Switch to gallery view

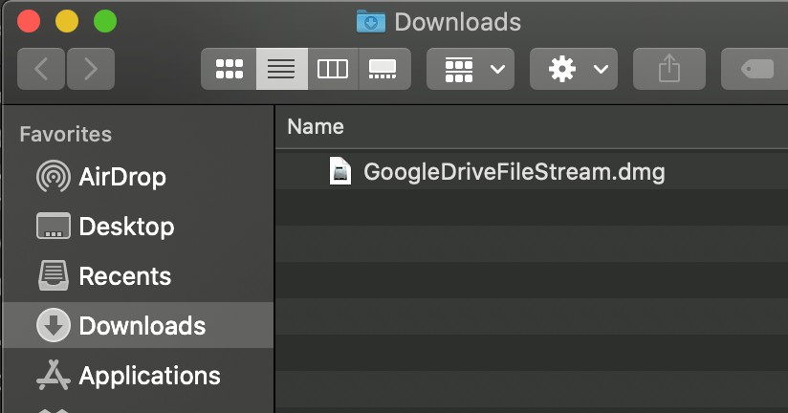point(383,69)
